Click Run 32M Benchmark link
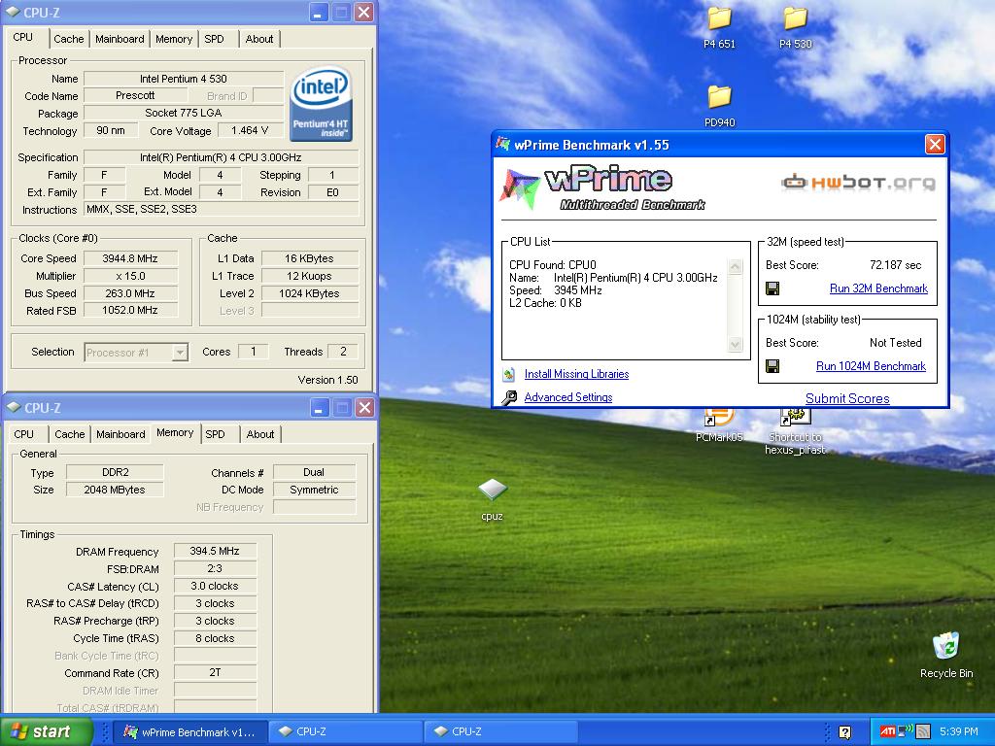 click(x=878, y=288)
